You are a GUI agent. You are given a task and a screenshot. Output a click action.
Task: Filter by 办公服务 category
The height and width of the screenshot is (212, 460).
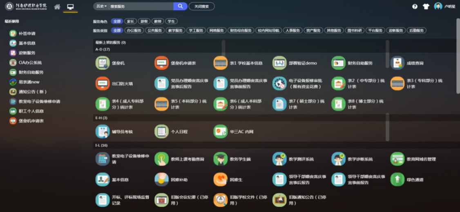134,31
